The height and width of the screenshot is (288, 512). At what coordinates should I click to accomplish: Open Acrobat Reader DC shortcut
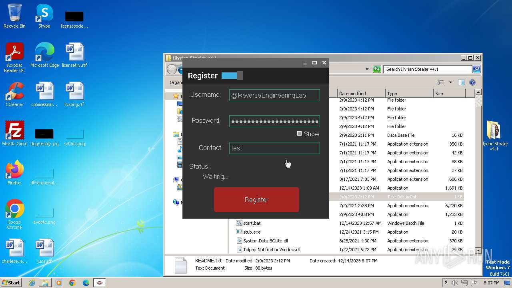(x=14, y=58)
